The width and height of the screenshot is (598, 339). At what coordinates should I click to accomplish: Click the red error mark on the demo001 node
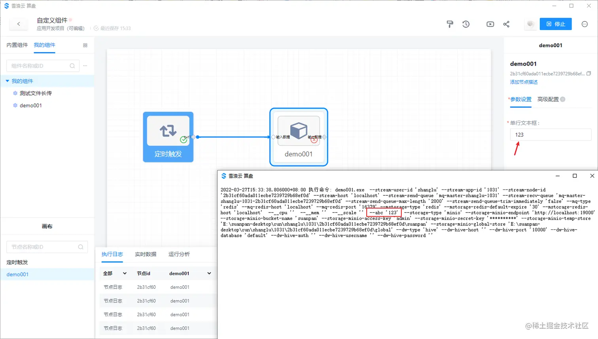(314, 140)
